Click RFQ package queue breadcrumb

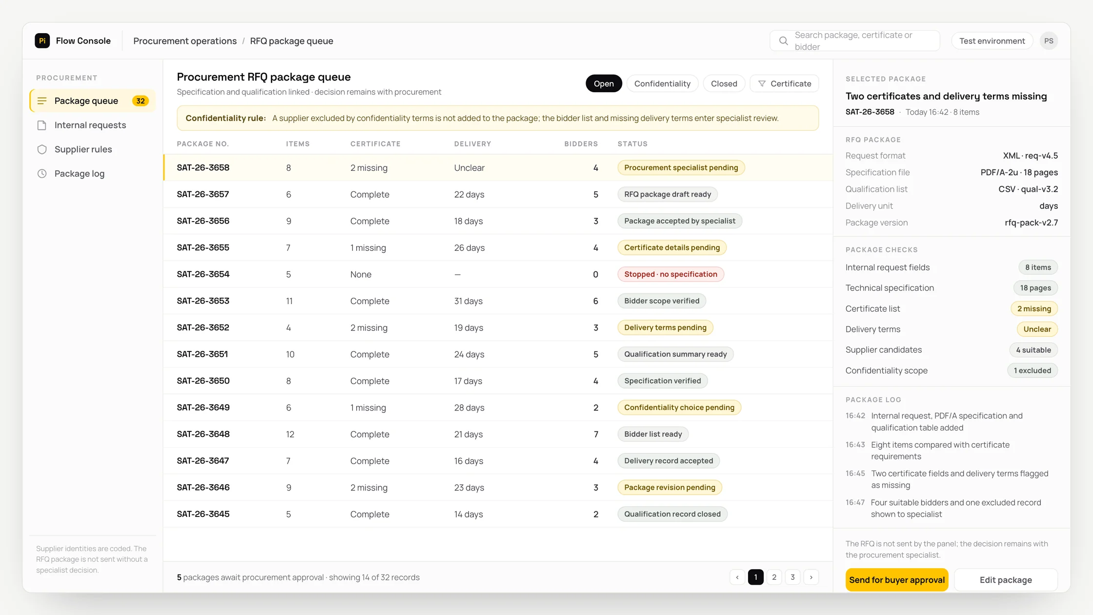(291, 41)
